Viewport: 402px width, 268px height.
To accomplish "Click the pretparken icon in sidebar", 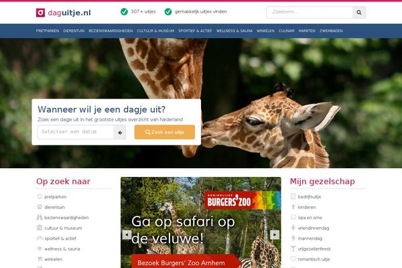I will point(40,196).
